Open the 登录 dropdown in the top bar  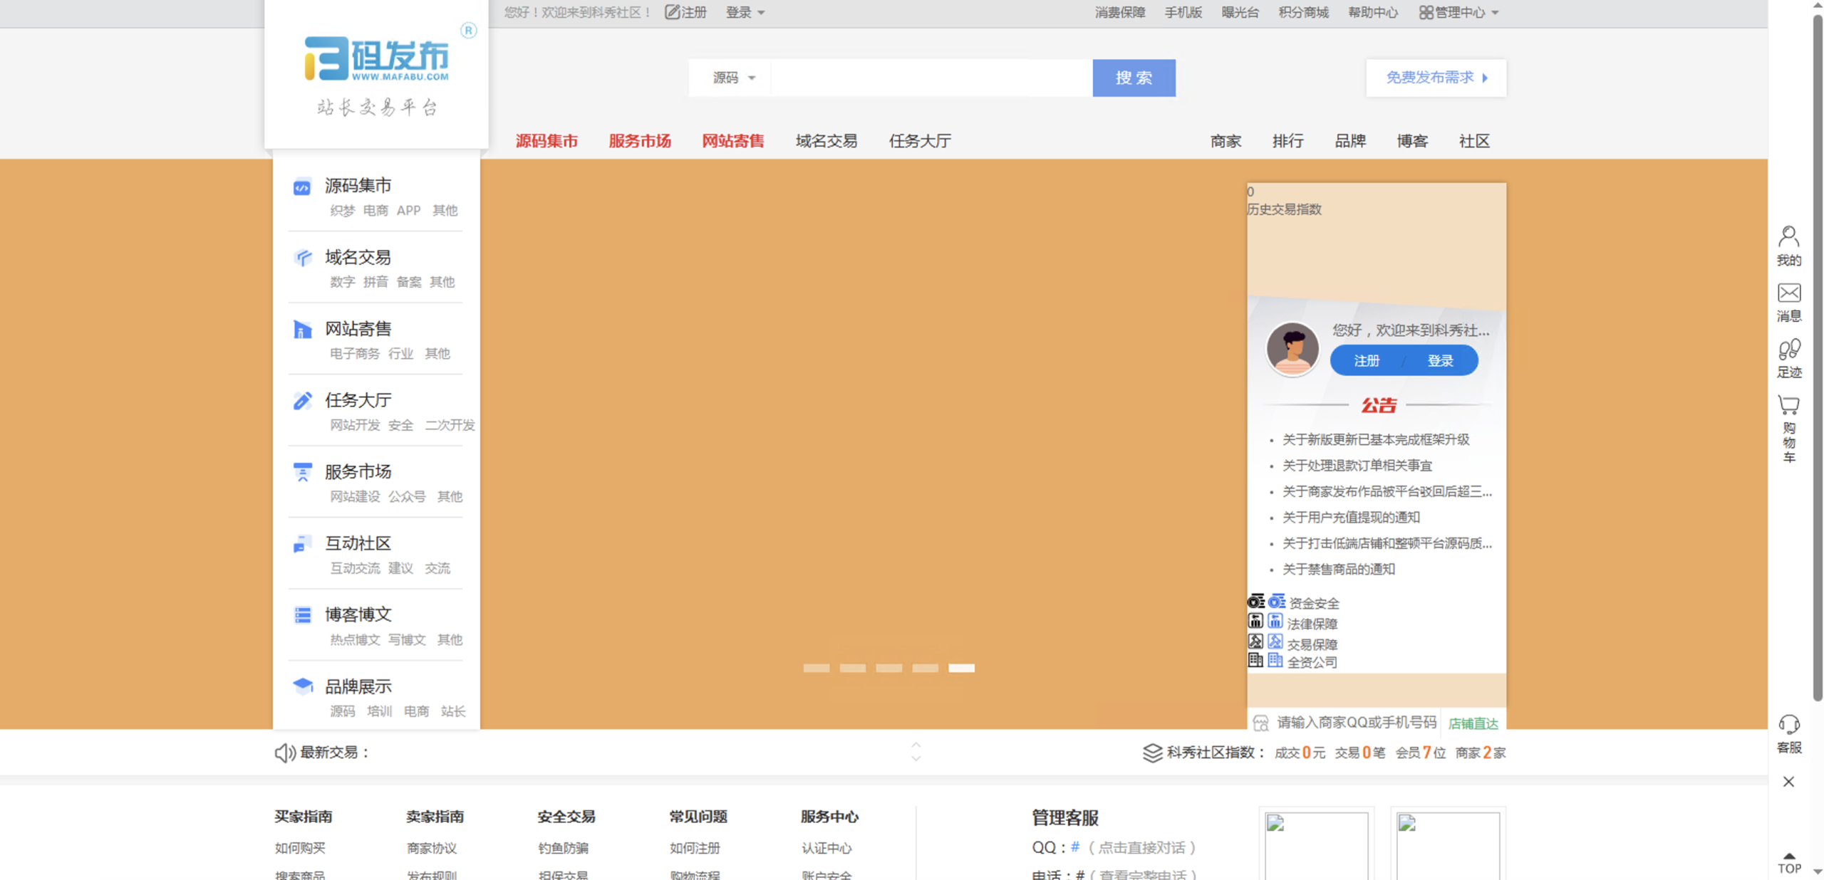pos(745,12)
